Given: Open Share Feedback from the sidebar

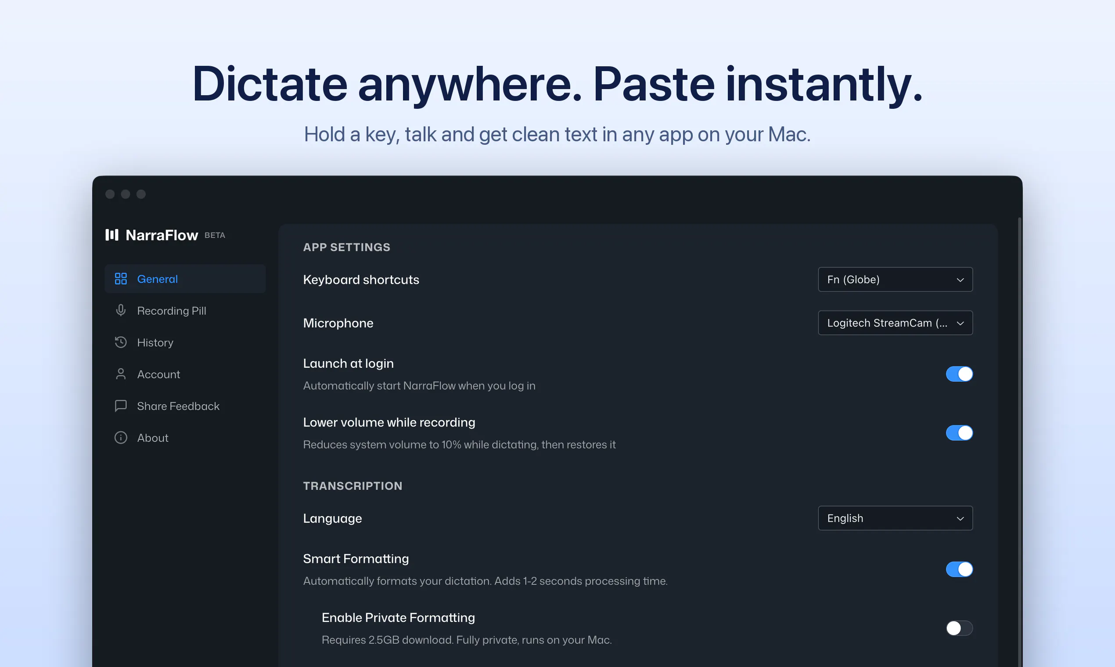Looking at the screenshot, I should point(178,406).
